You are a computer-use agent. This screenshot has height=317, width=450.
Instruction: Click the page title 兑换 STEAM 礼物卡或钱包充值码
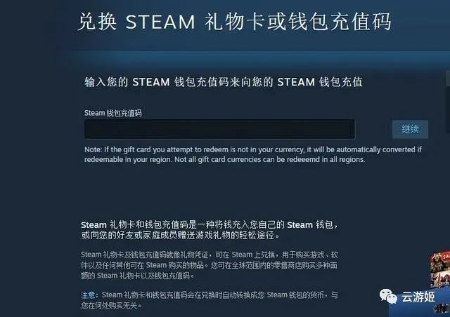click(234, 22)
